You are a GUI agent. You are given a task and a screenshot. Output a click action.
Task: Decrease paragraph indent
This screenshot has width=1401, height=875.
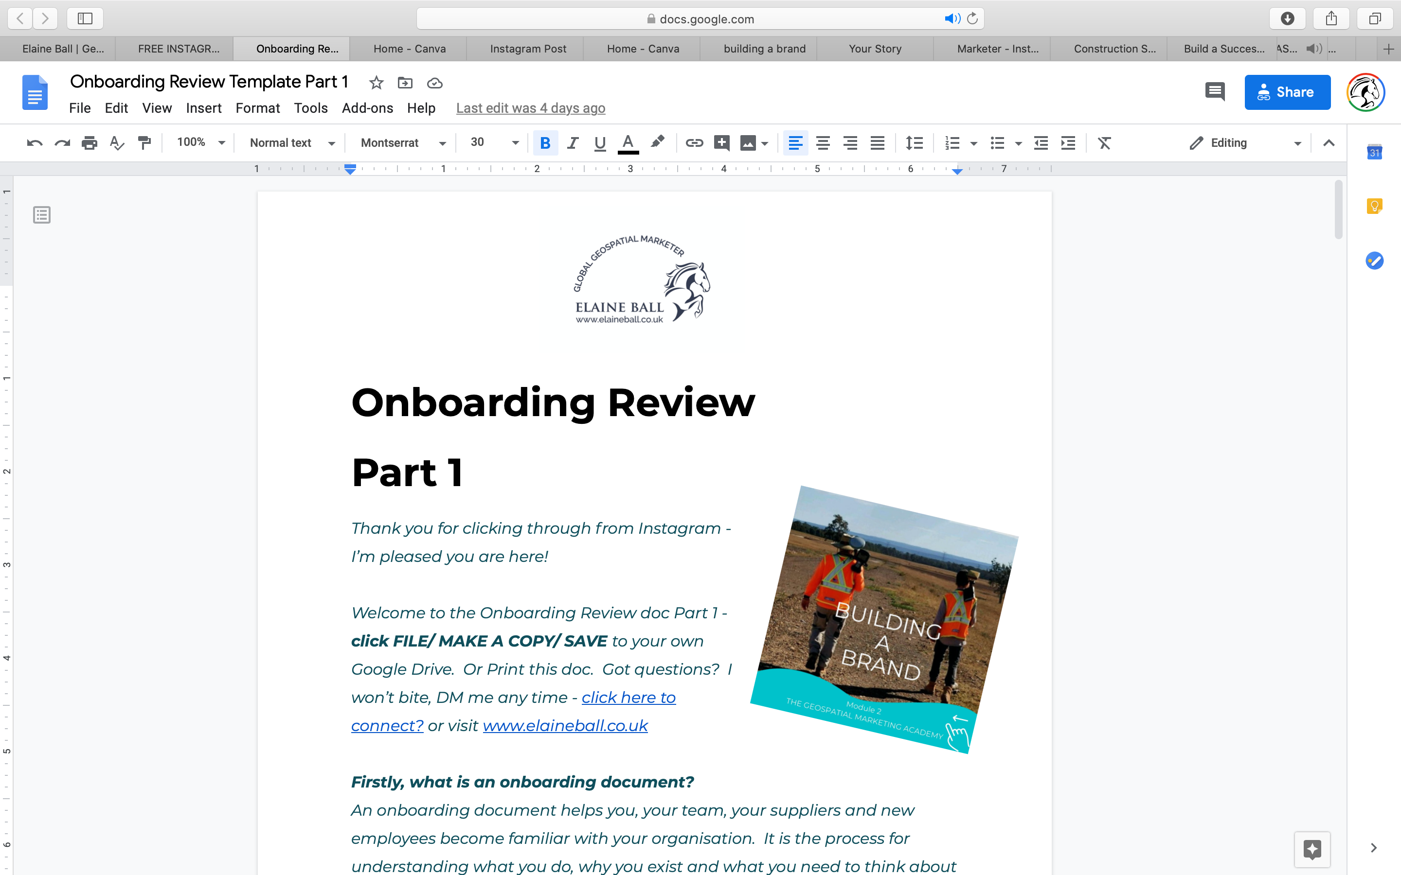click(1041, 143)
